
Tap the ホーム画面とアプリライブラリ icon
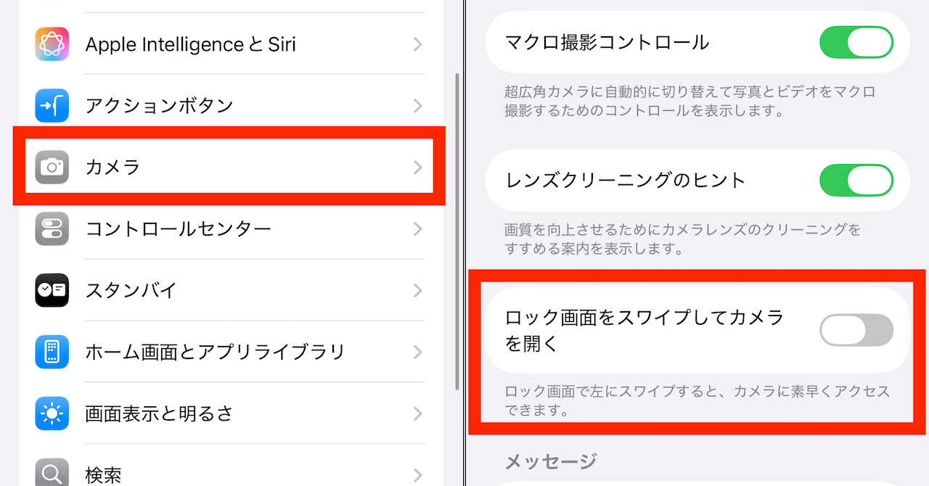click(52, 353)
